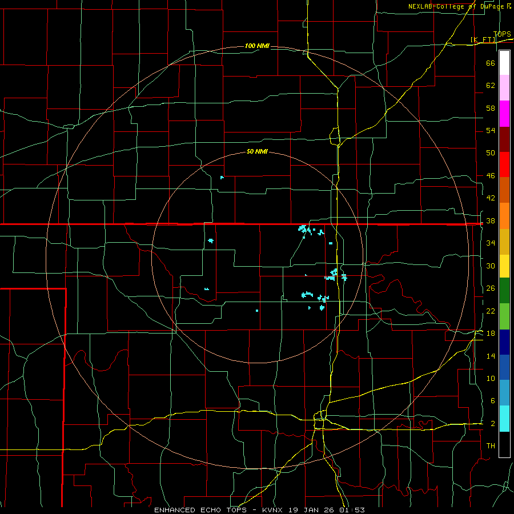This screenshot has height=514, width=514.
Task: Click the legend value "26"
Action: [491, 288]
